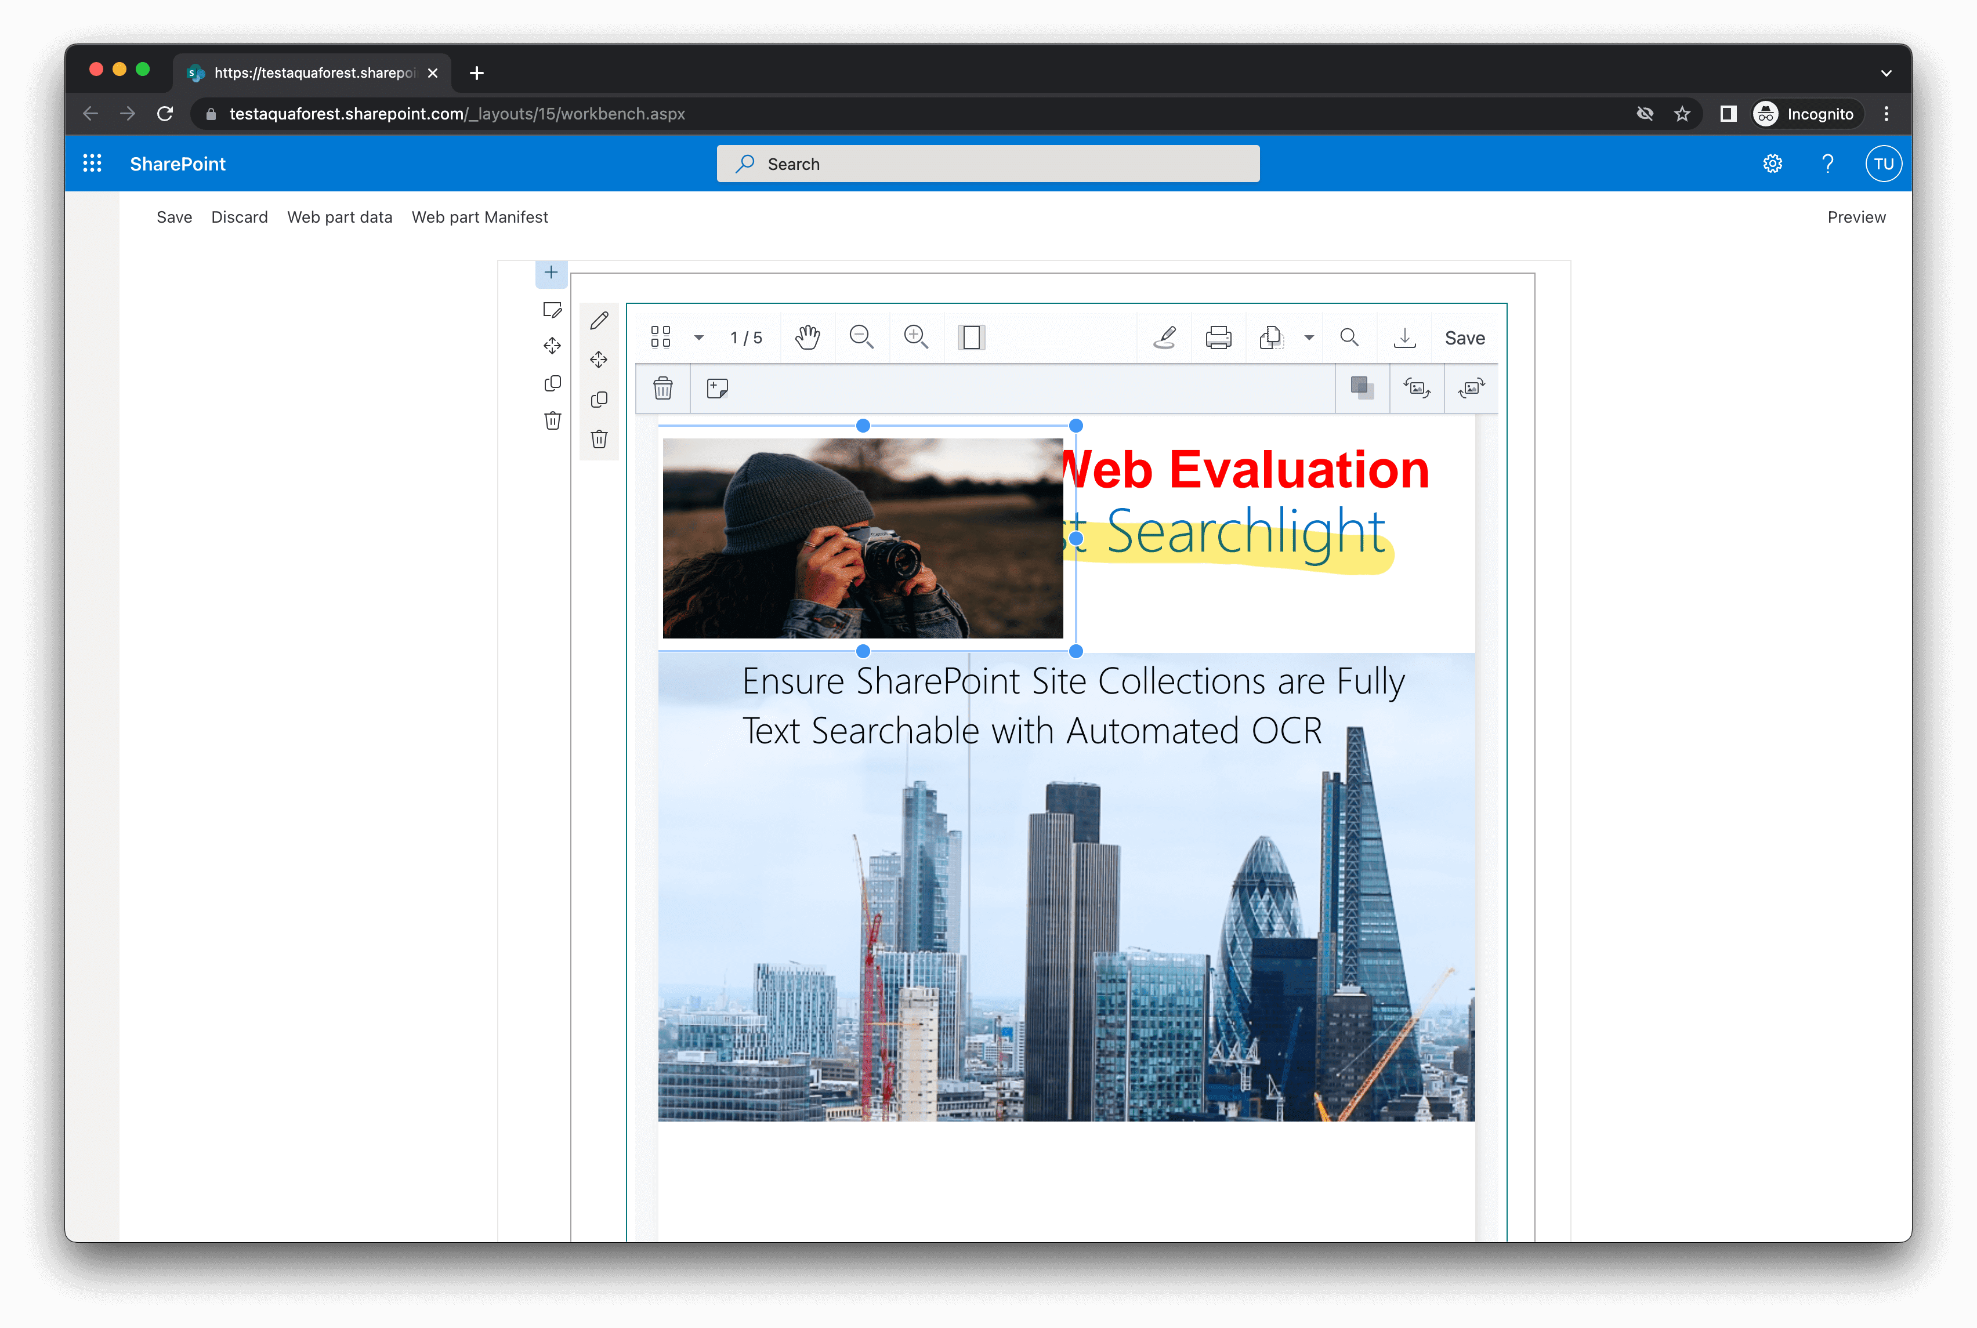Zoom out of the PDF document
Image resolution: width=1977 pixels, height=1328 pixels.
[x=862, y=337]
